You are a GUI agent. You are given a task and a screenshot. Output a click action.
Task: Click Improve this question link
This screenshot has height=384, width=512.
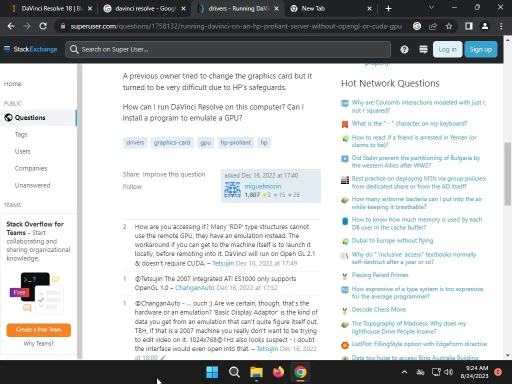(x=174, y=174)
